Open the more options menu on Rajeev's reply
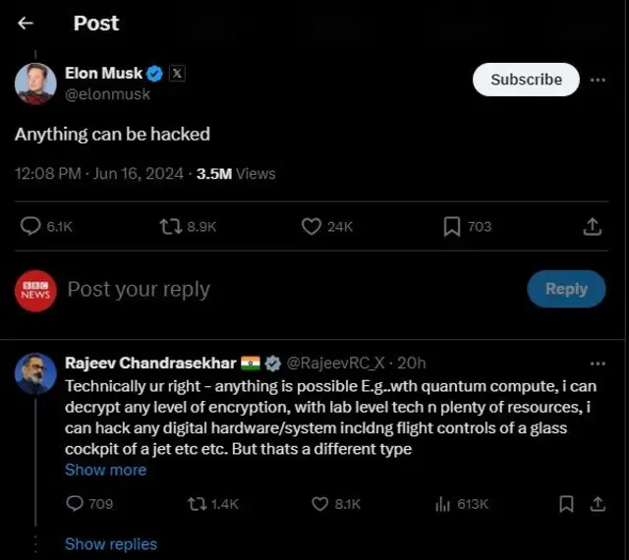Screen dimensions: 629x560 598,363
